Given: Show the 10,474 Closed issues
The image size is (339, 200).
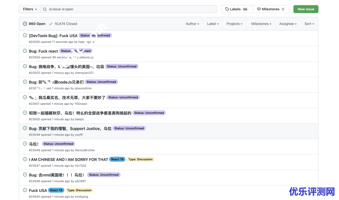Looking at the screenshot, I should [63, 24].
